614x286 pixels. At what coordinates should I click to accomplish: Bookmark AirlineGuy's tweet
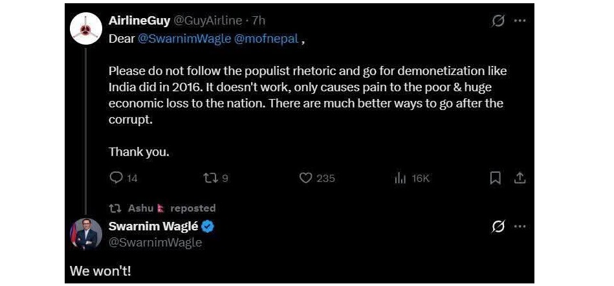click(x=495, y=178)
